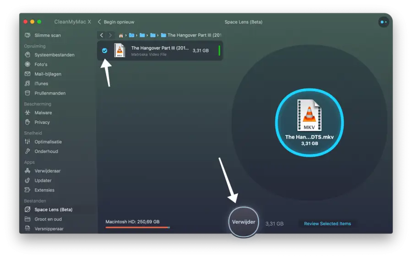The image size is (412, 259).
Task: Open the second blue folder in breadcrumb
Action: (x=142, y=35)
